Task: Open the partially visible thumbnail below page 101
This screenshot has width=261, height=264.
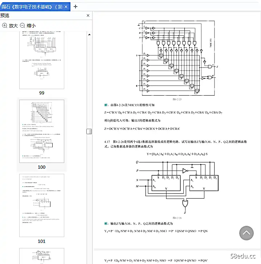Action: 42,256
